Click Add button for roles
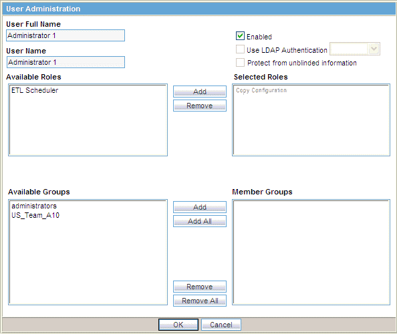This screenshot has height=334, width=397. pyautogui.click(x=200, y=92)
